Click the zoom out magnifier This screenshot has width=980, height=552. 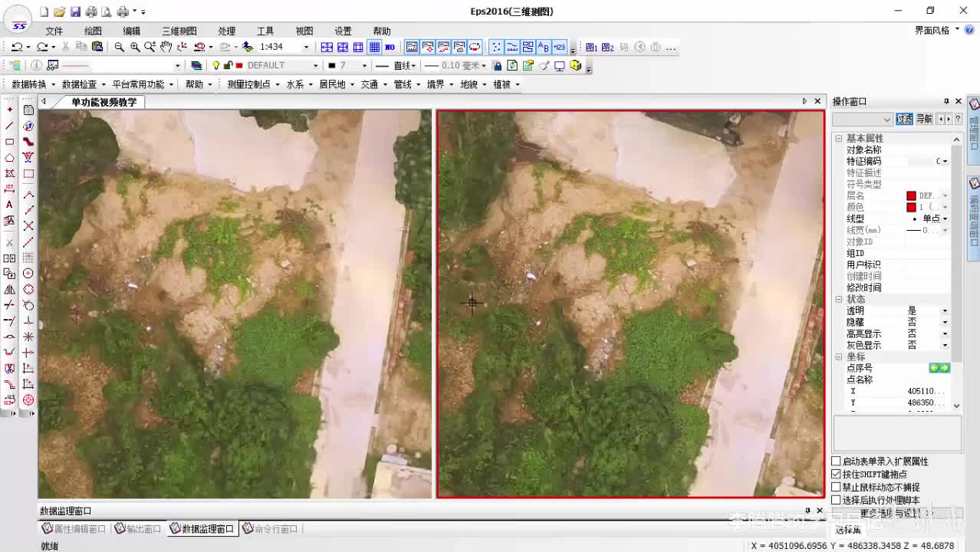pos(119,47)
